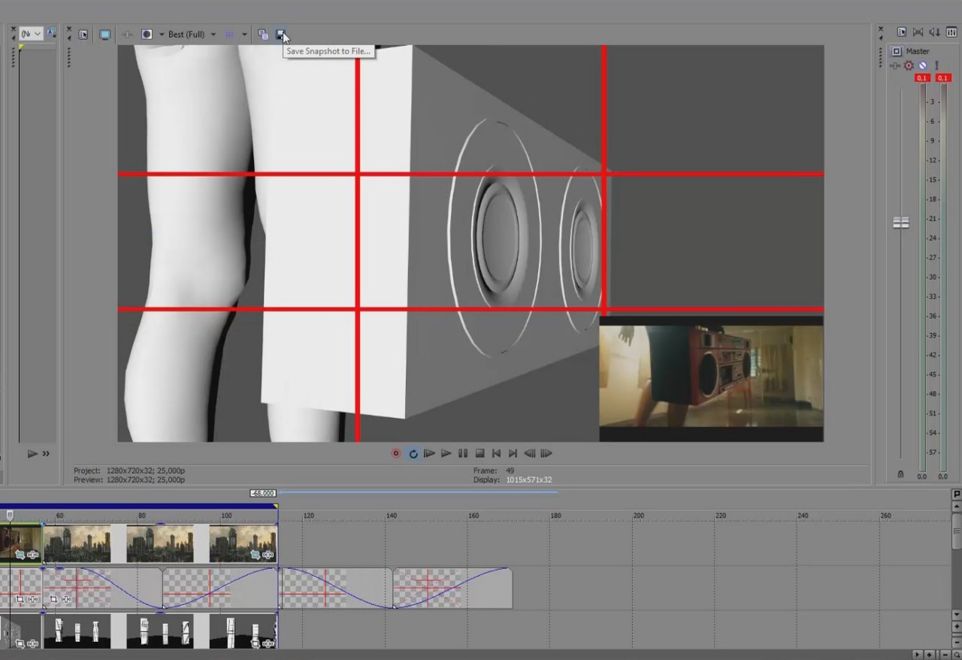Open Master automation settings gear
The height and width of the screenshot is (660, 962).
point(909,65)
